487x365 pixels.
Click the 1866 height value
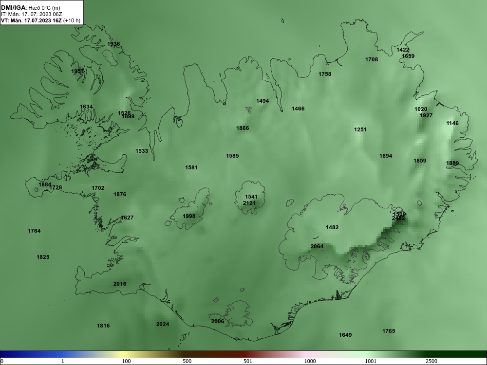pyautogui.click(x=243, y=128)
